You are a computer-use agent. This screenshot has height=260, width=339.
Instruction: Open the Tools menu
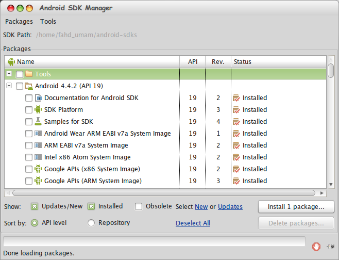[48, 22]
